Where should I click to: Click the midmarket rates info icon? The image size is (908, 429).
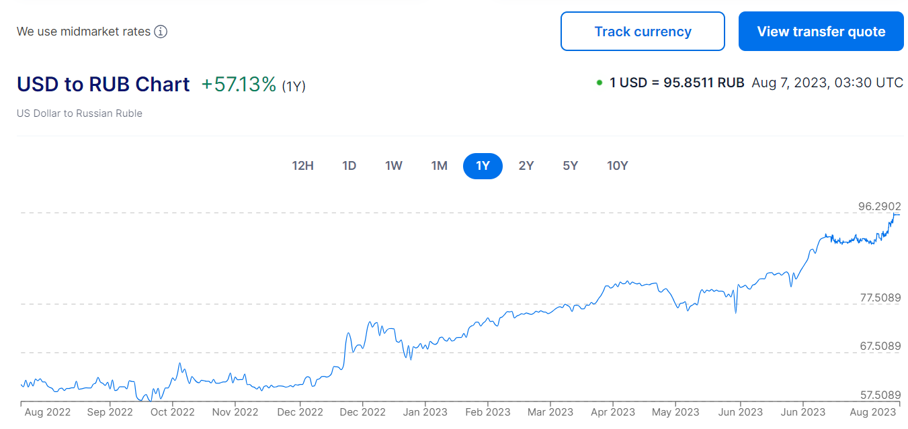161,32
